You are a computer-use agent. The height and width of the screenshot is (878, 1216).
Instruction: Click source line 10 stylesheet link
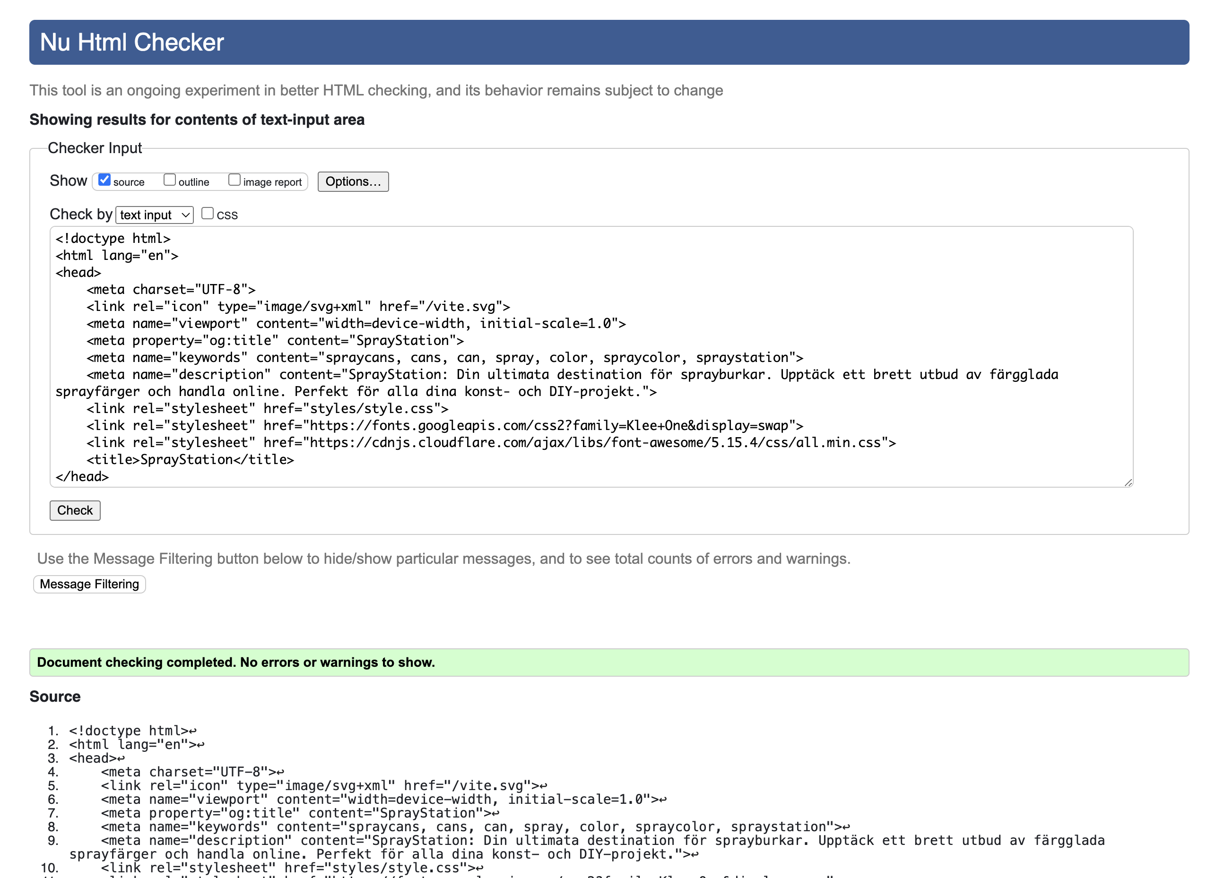point(292,868)
